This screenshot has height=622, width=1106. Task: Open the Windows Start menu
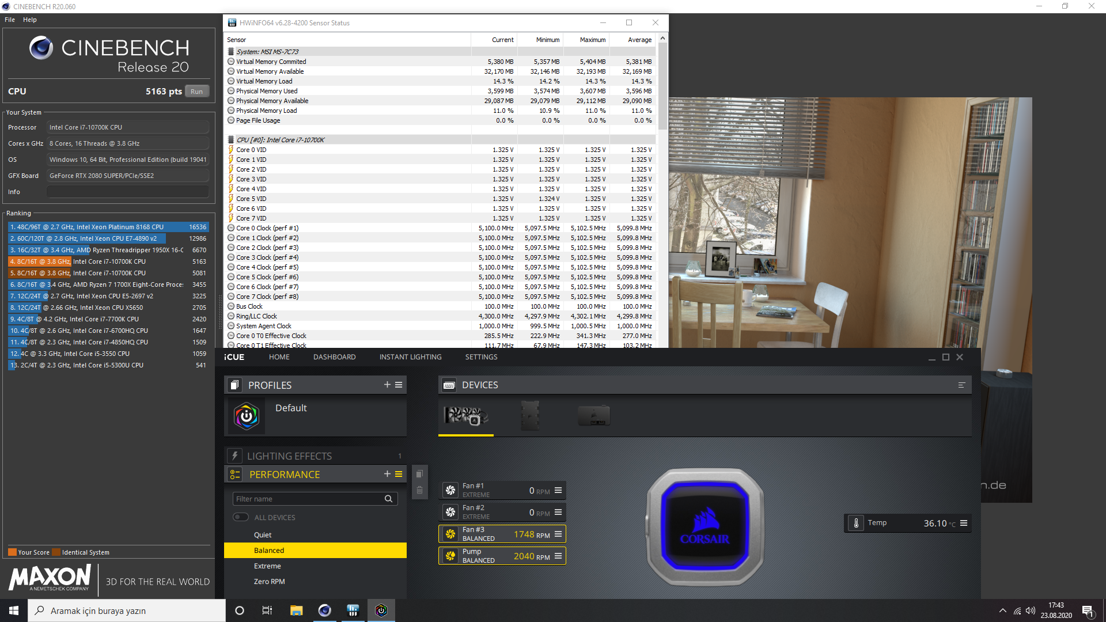pos(14,610)
